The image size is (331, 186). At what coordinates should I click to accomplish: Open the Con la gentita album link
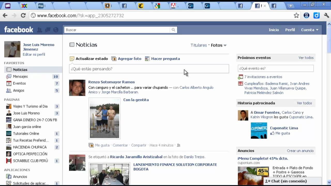pos(136,100)
